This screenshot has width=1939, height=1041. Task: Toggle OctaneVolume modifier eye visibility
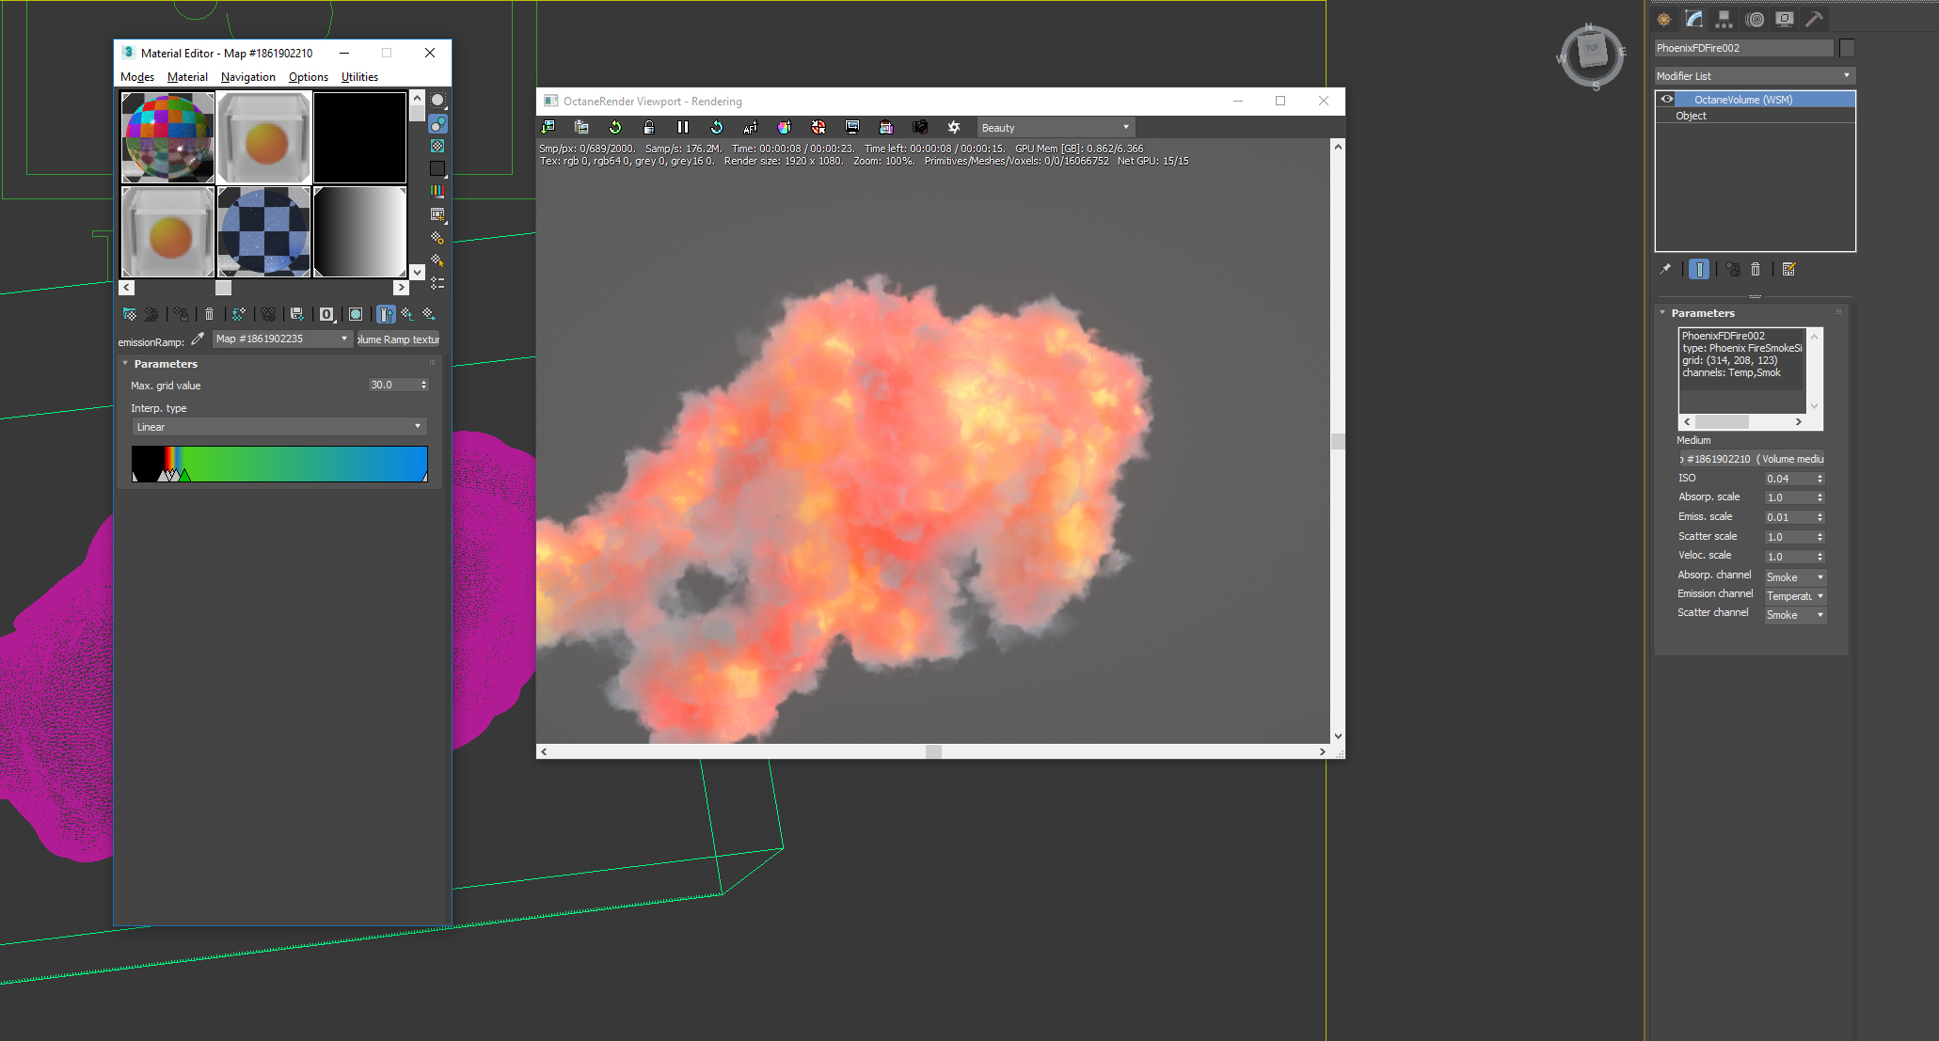1667,99
